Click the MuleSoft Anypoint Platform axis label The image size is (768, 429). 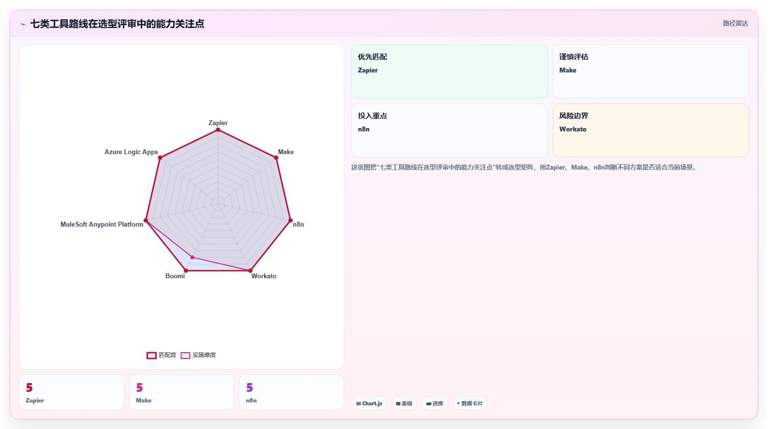(102, 224)
